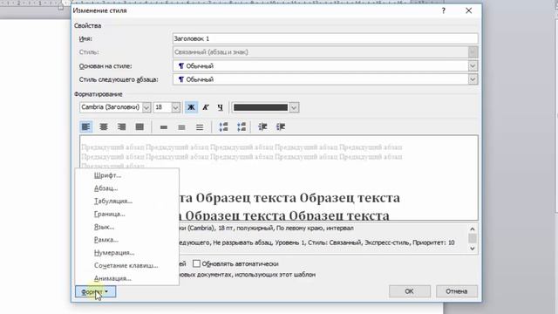
Task: Confirm with the OK button
Action: point(409,291)
